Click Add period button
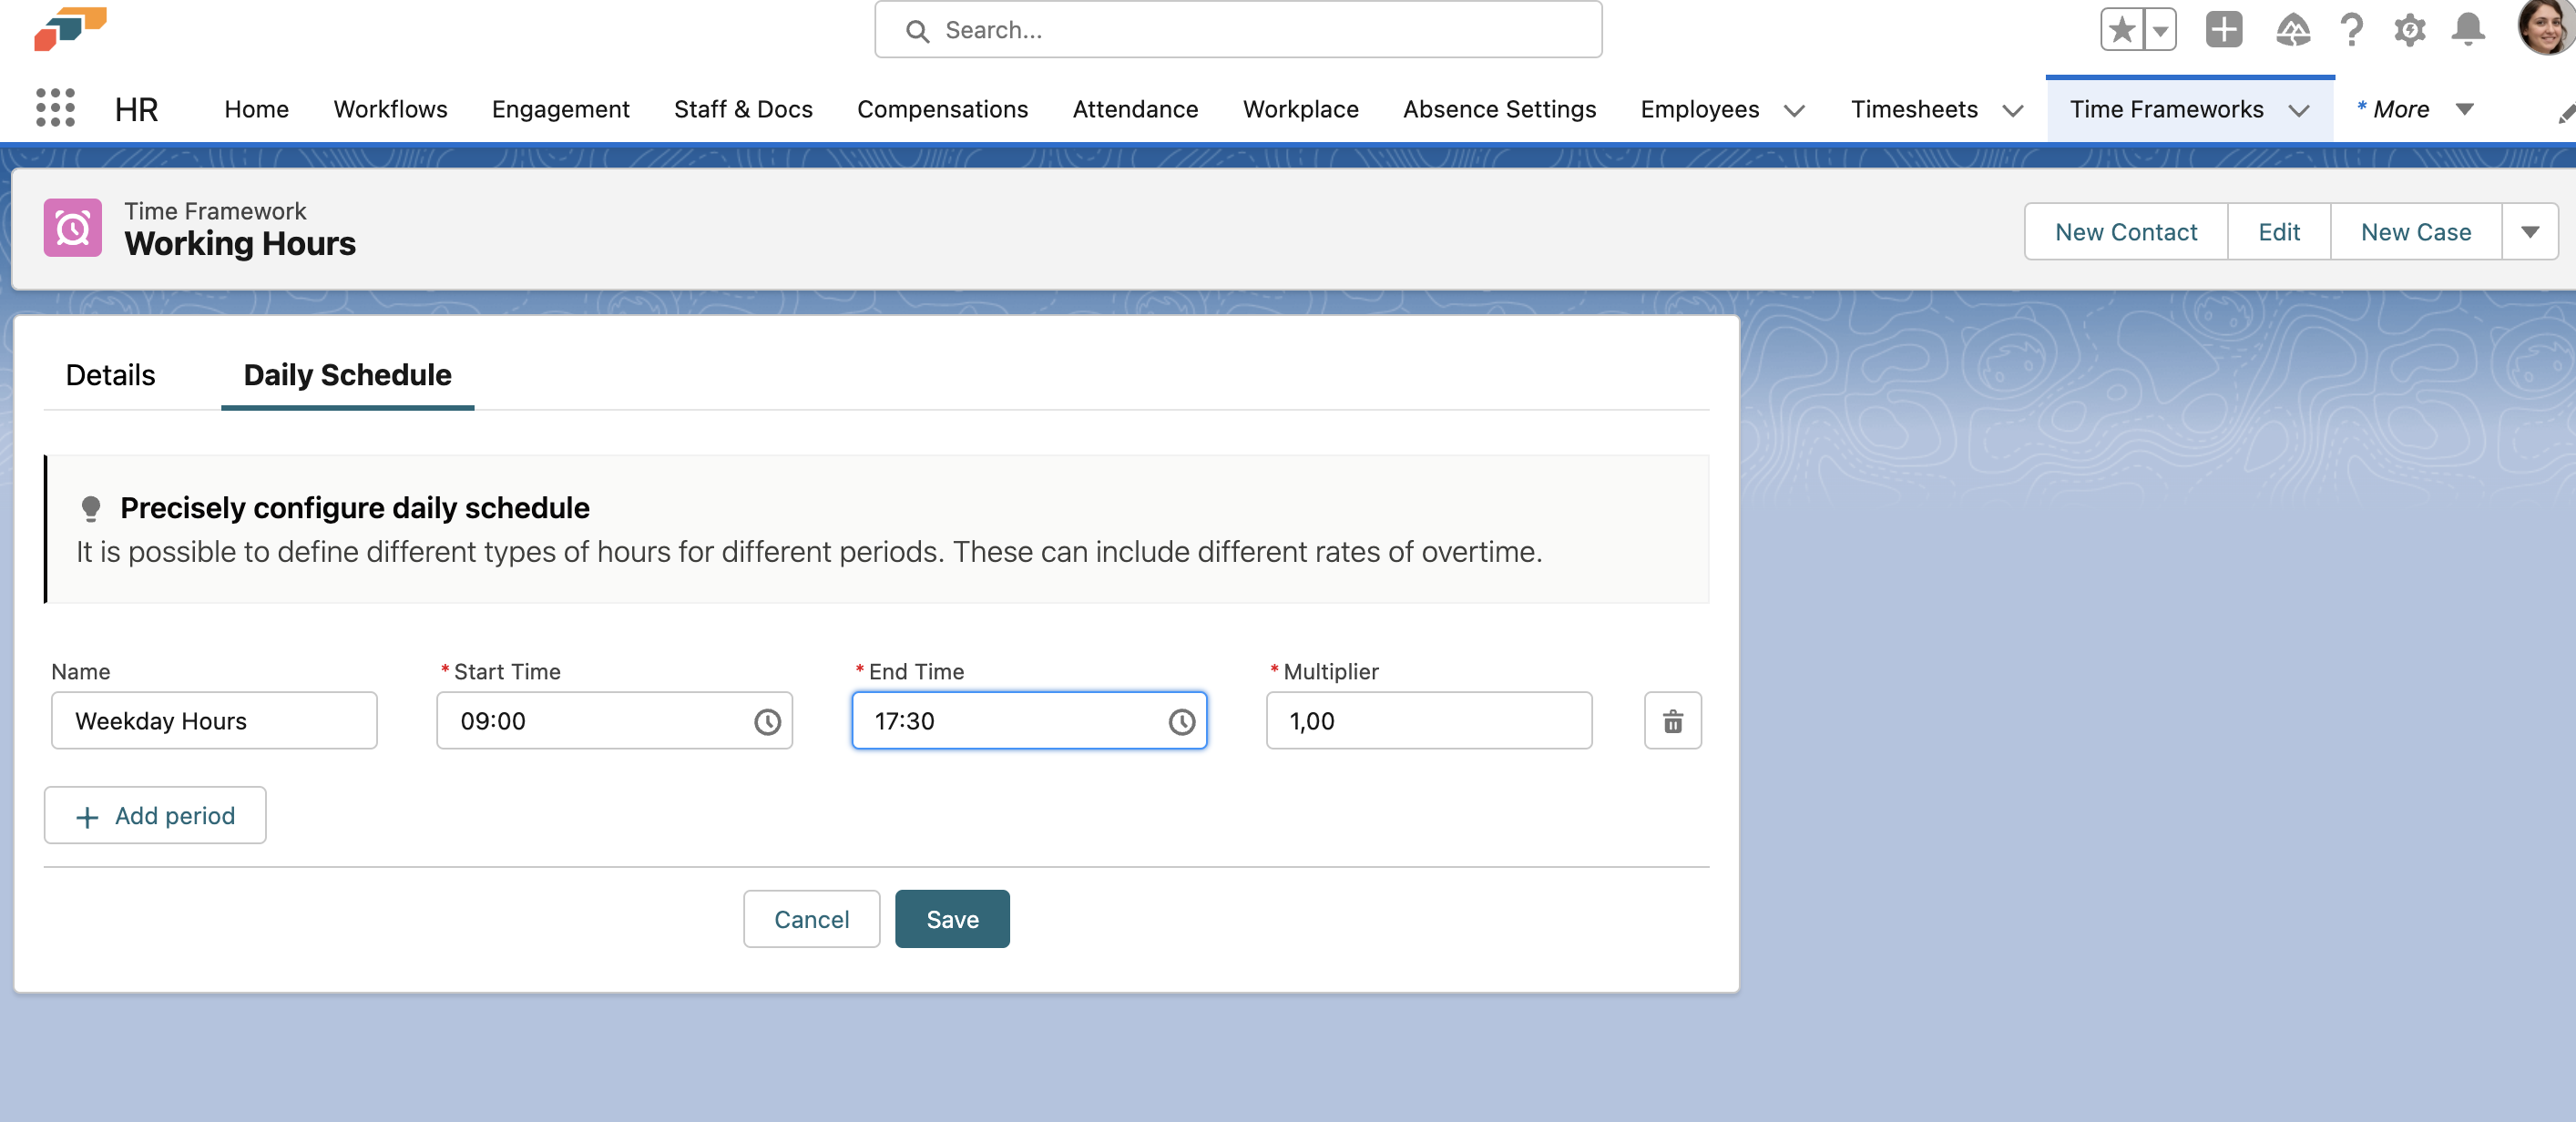This screenshot has width=2576, height=1122. [155, 816]
